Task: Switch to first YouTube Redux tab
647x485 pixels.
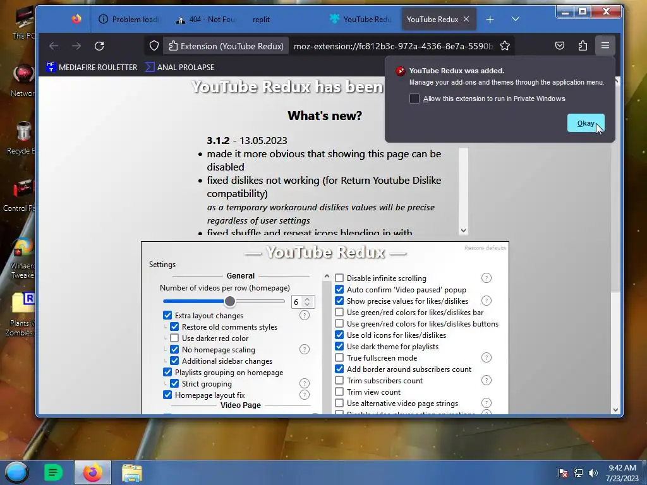Action: pyautogui.click(x=361, y=20)
